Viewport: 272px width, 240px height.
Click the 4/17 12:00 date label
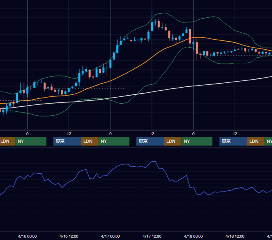152,236
